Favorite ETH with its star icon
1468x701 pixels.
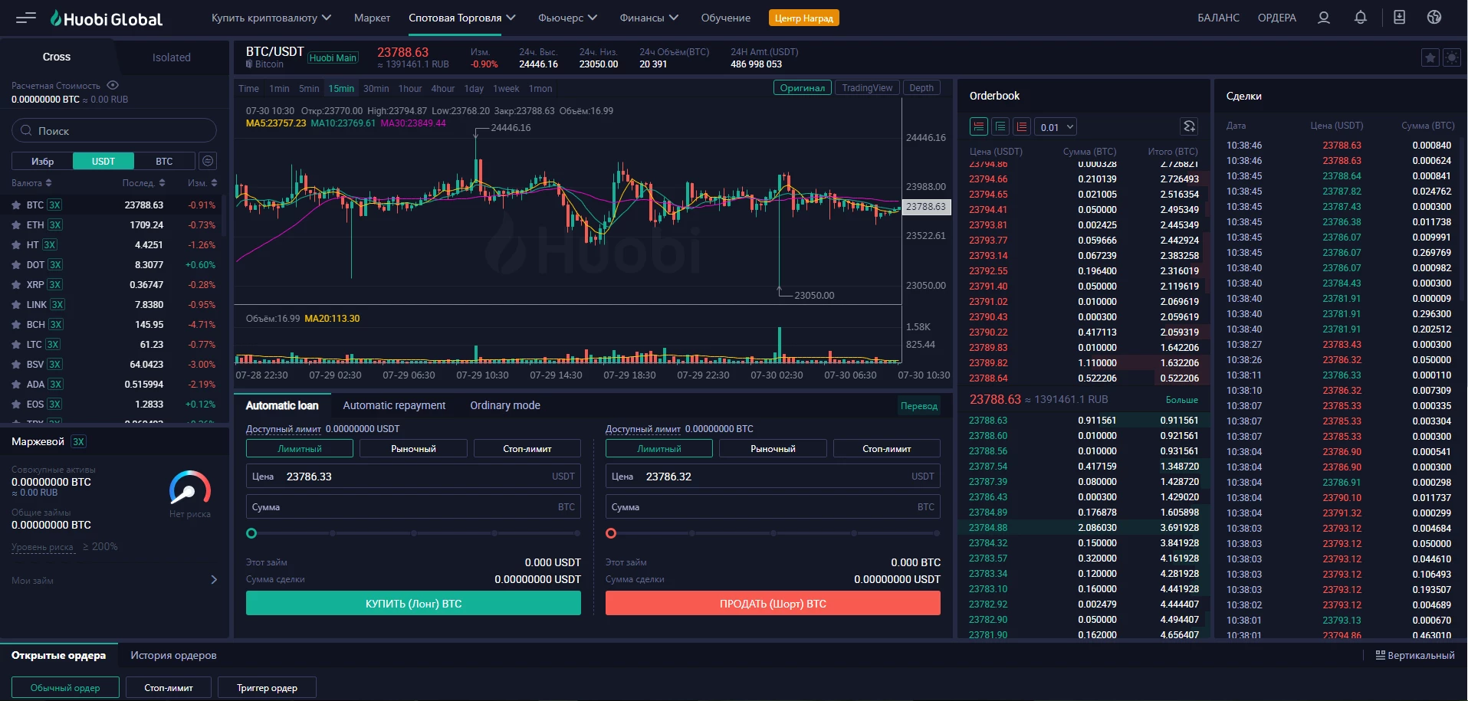16,225
